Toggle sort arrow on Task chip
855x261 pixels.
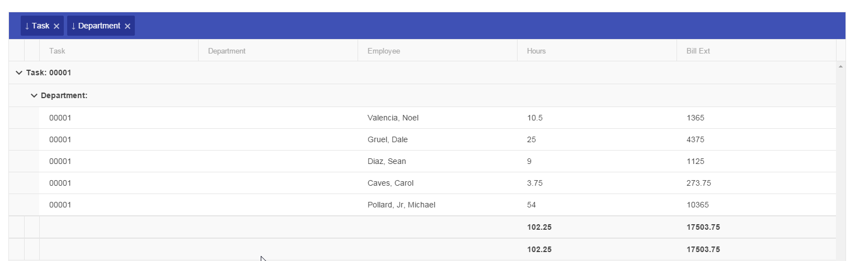[x=27, y=26]
